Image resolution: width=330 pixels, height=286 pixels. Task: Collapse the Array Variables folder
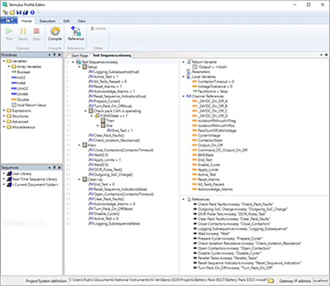click(x=9, y=66)
